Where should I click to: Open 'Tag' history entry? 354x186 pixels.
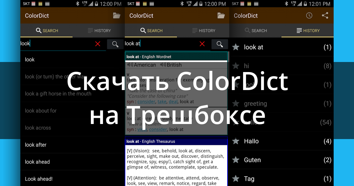(281, 179)
